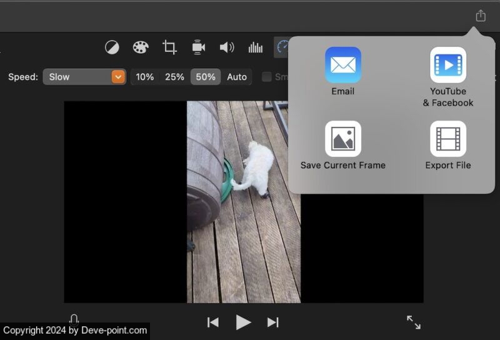Click the speedometer speed tool icon
The image size is (500, 340).
point(282,47)
